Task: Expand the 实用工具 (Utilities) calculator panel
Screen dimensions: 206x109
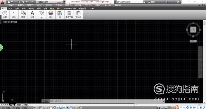Action: [69, 15]
